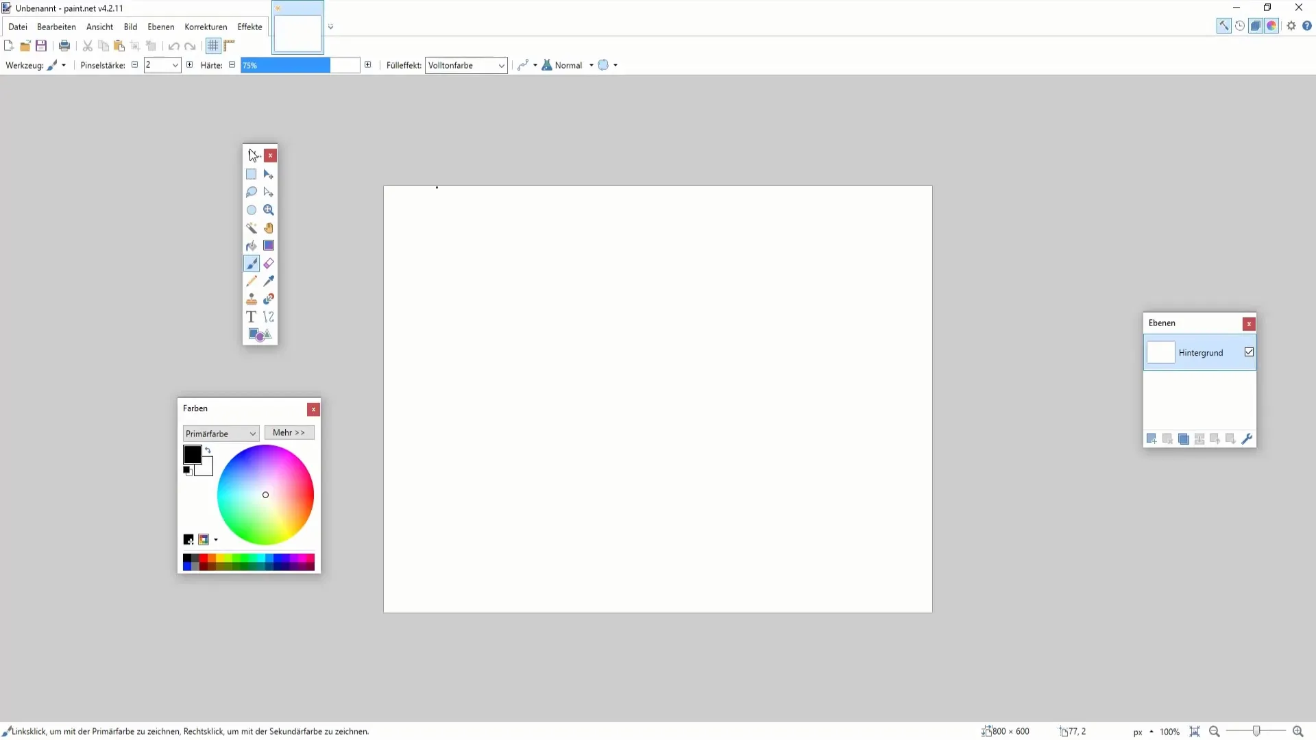1316x740 pixels.
Task: Select the Move Selection tool
Action: [x=269, y=192]
